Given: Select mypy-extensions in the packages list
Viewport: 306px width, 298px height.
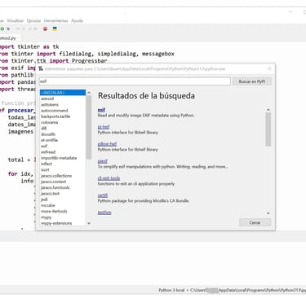Looking at the screenshot, I should click(56, 223).
